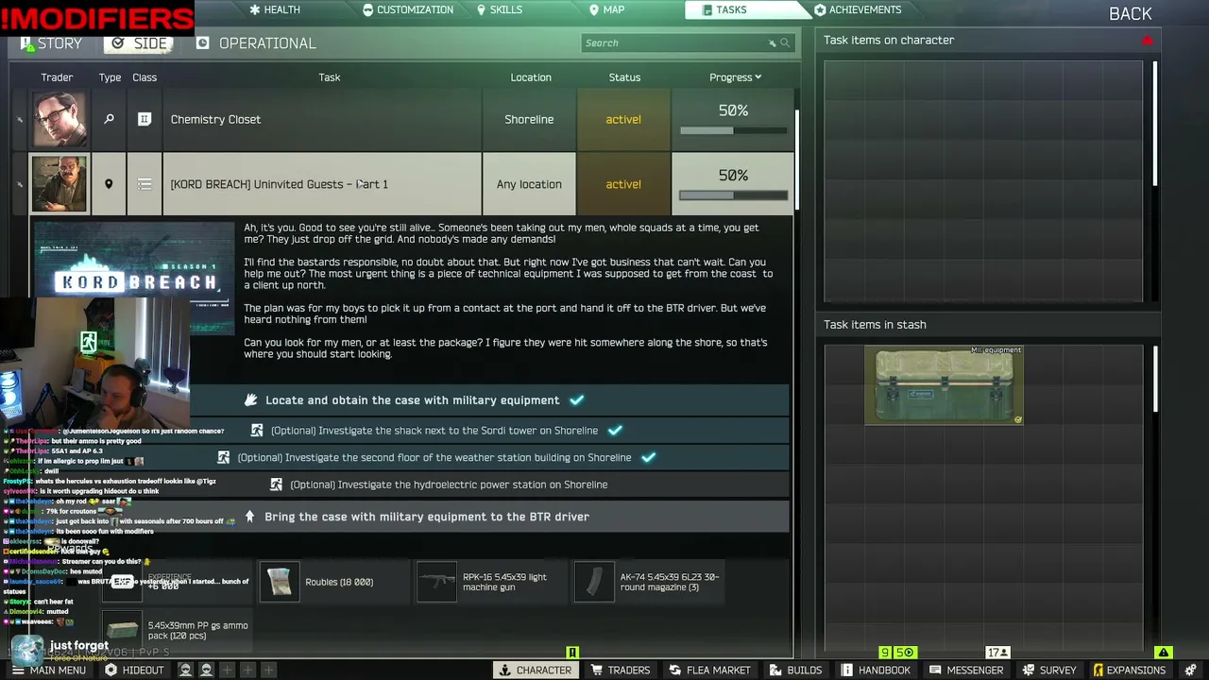
Task: Open the Main Menu
Action: (x=48, y=671)
